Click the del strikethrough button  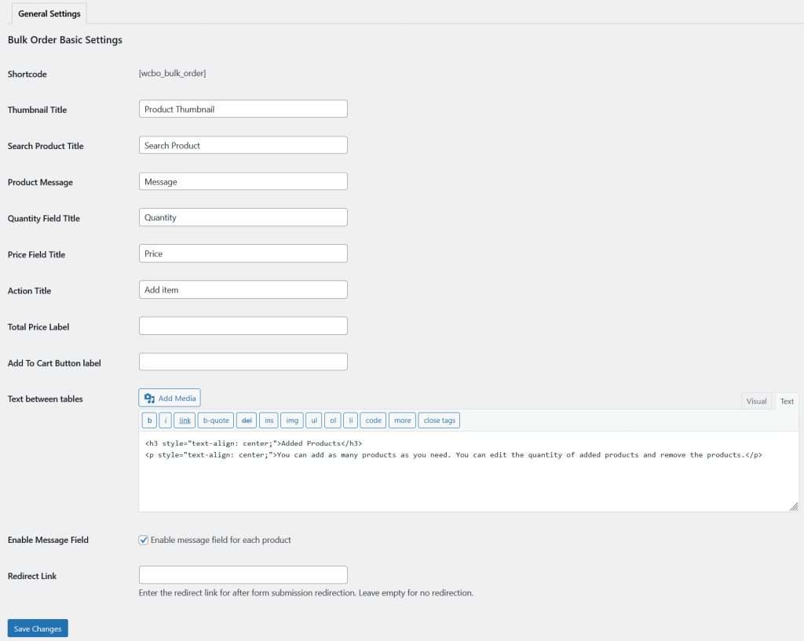(x=247, y=421)
